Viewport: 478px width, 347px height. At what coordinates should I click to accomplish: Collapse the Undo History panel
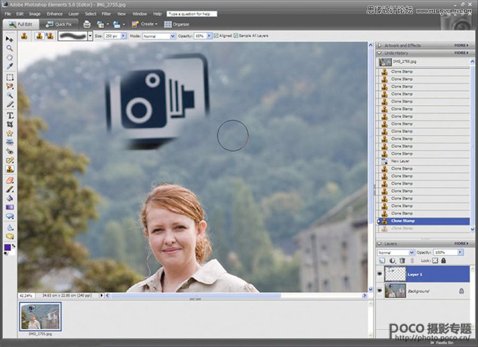pos(379,53)
